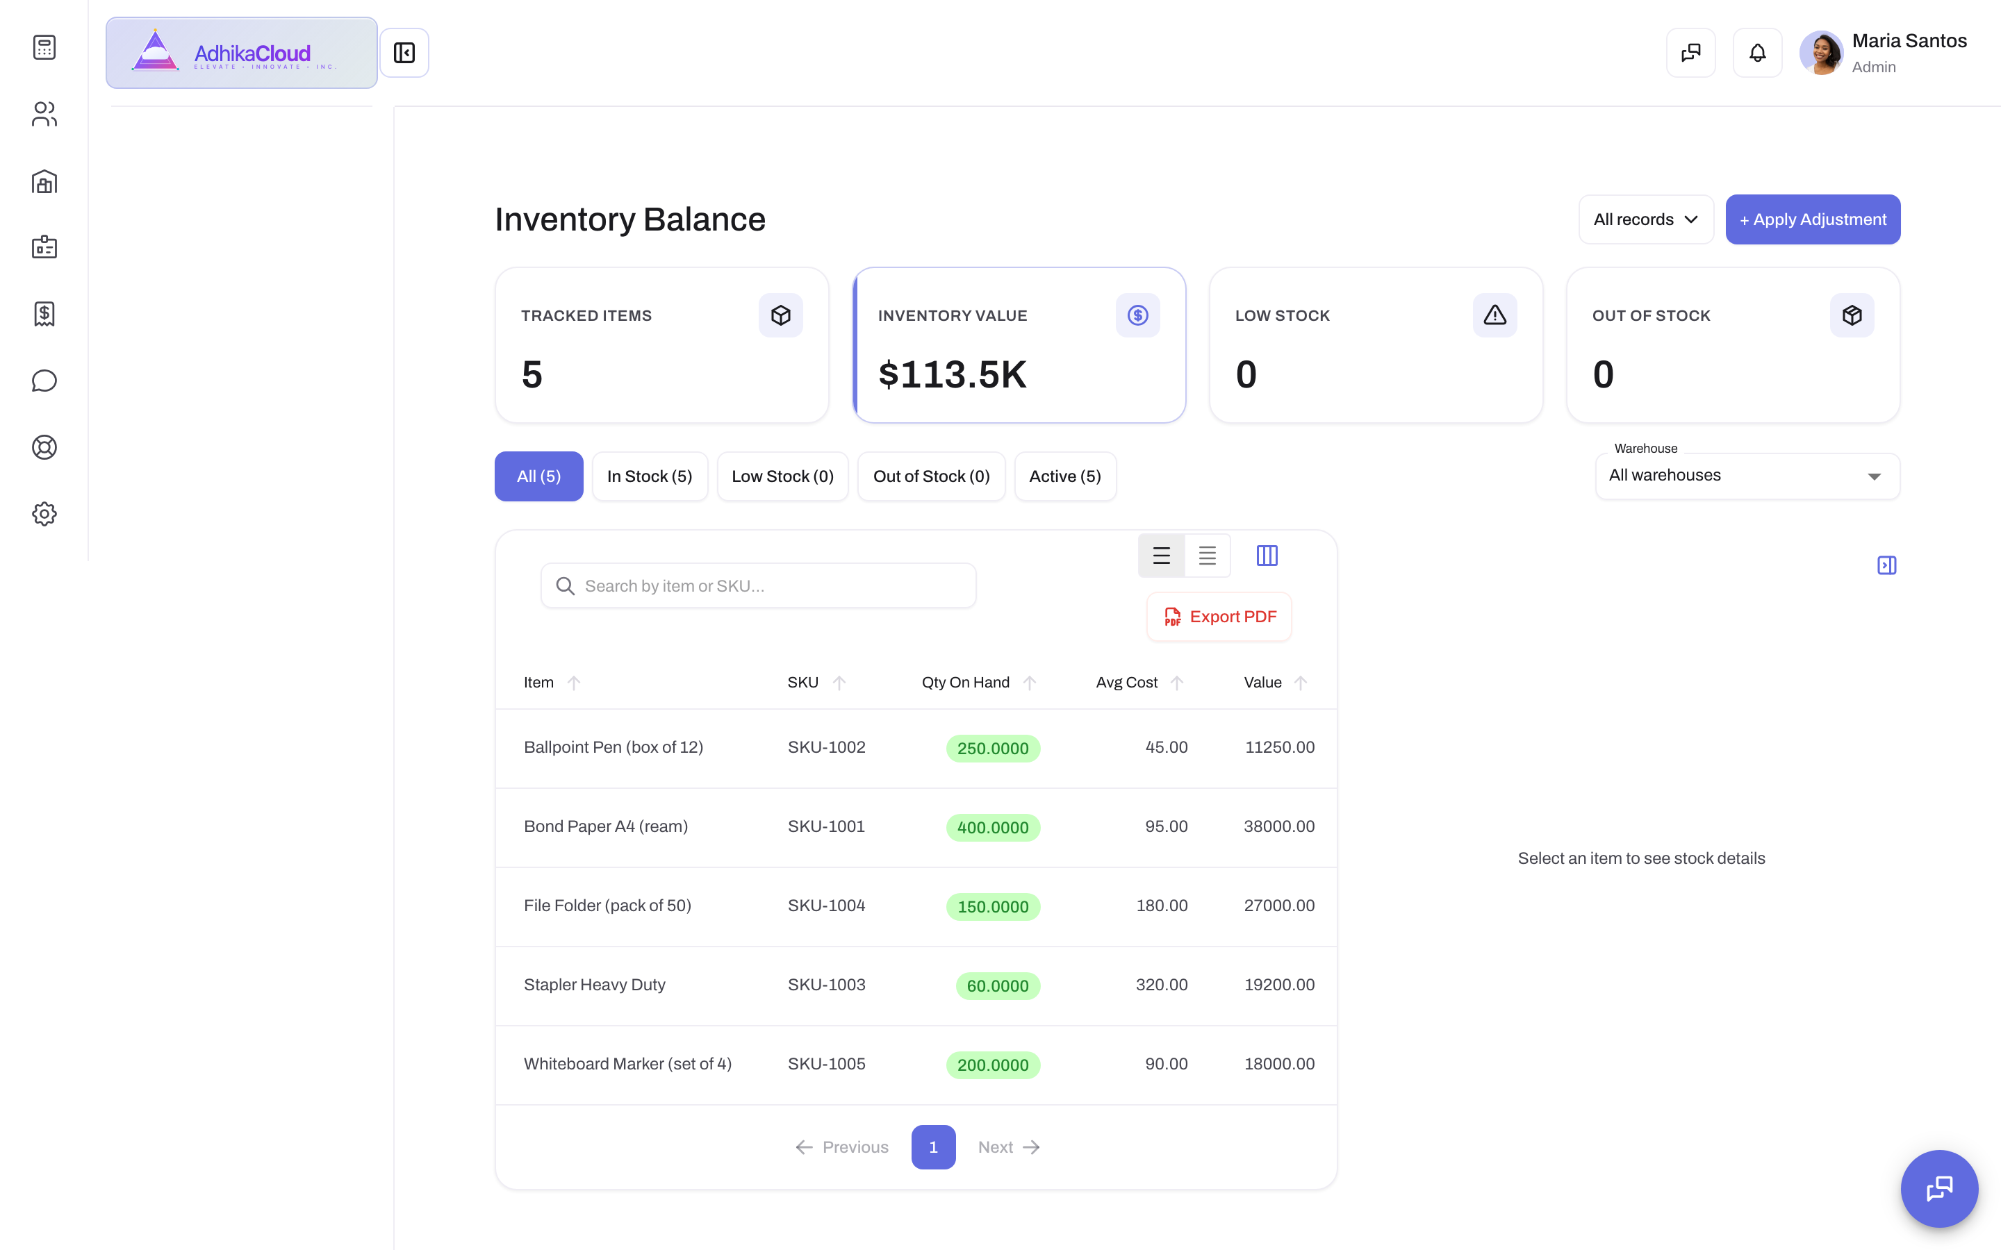
Task: Open the Warehouse All warehouses dropdown
Action: pyautogui.click(x=1747, y=476)
